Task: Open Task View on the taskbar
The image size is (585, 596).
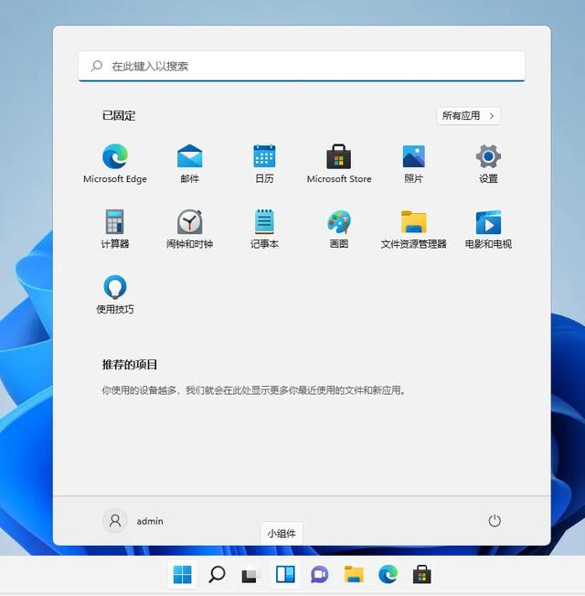Action: pyautogui.click(x=250, y=574)
